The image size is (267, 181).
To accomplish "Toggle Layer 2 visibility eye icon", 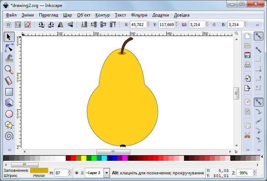I will click(76, 173).
